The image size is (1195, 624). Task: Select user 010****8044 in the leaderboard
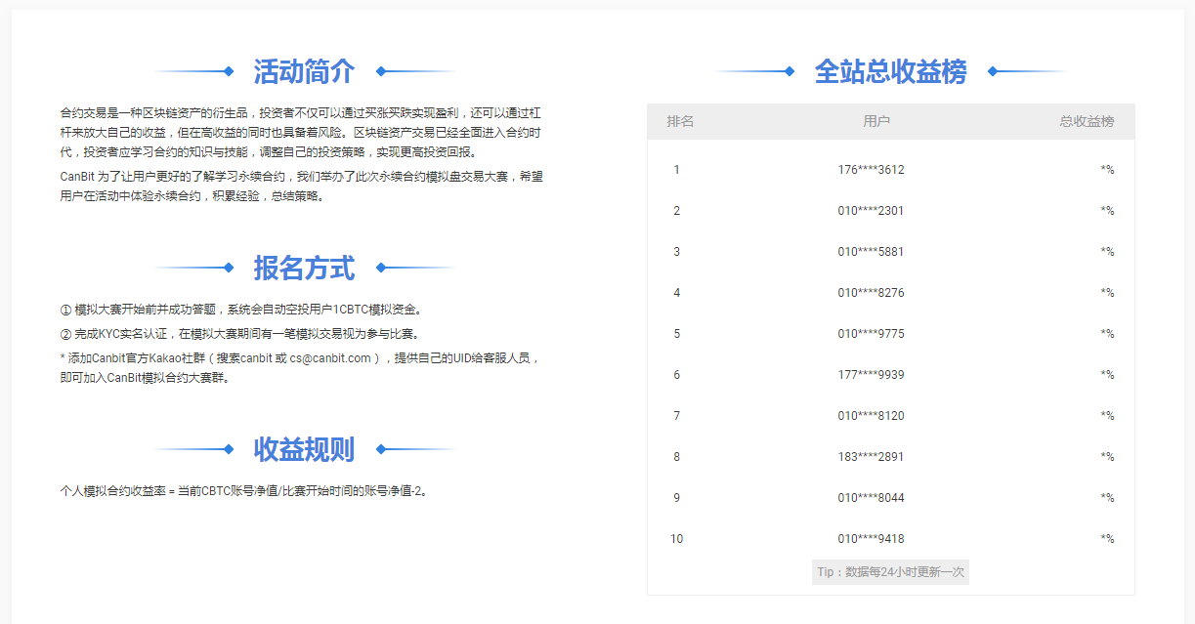pos(871,498)
